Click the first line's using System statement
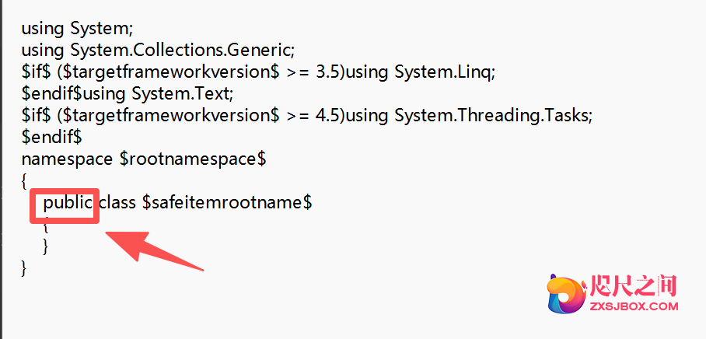 pos(77,29)
